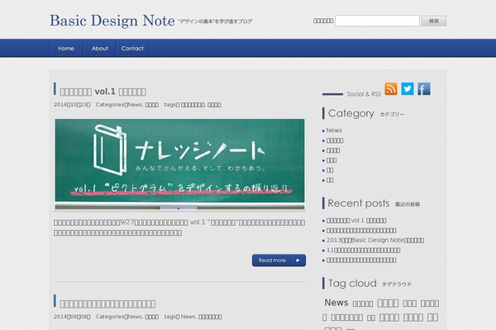Open the Twitter icon link

pyautogui.click(x=408, y=89)
